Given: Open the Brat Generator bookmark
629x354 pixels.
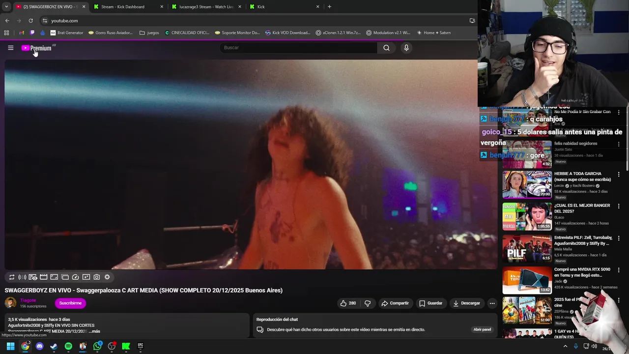Looking at the screenshot, I should coord(67,33).
